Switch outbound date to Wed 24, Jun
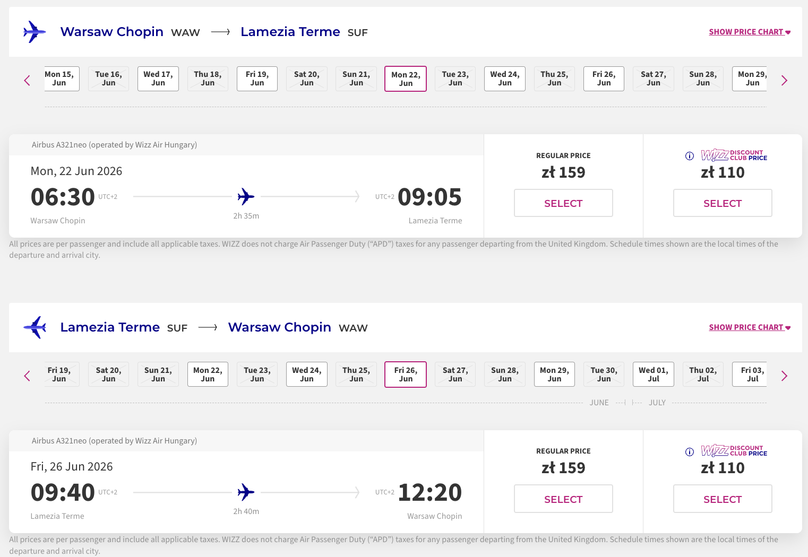Image resolution: width=808 pixels, height=557 pixels. [504, 79]
